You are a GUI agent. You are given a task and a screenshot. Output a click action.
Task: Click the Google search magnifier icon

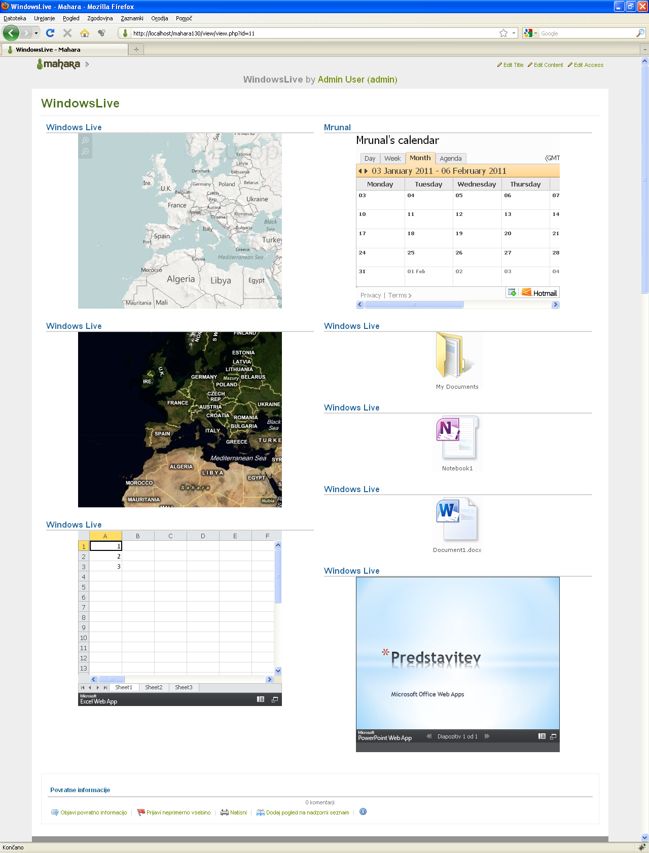(640, 33)
